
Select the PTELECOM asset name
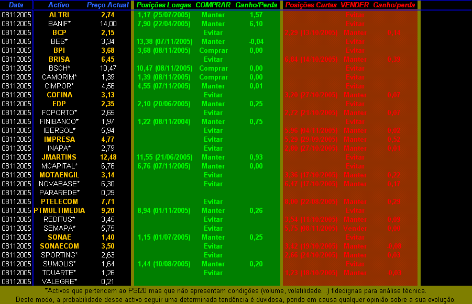click(x=59, y=201)
